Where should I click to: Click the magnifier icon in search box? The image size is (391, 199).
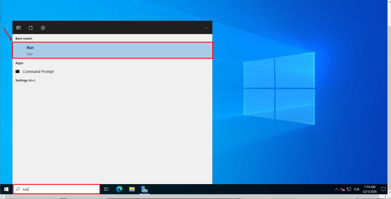(x=18, y=189)
